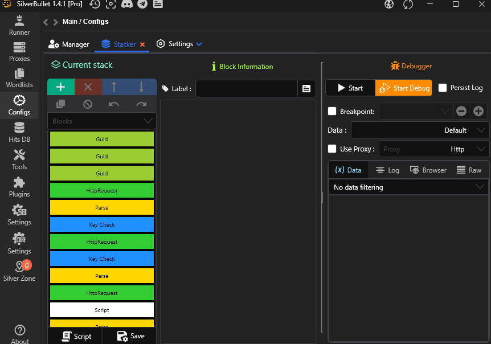Enable the Breakpoint checkbox

click(x=332, y=111)
